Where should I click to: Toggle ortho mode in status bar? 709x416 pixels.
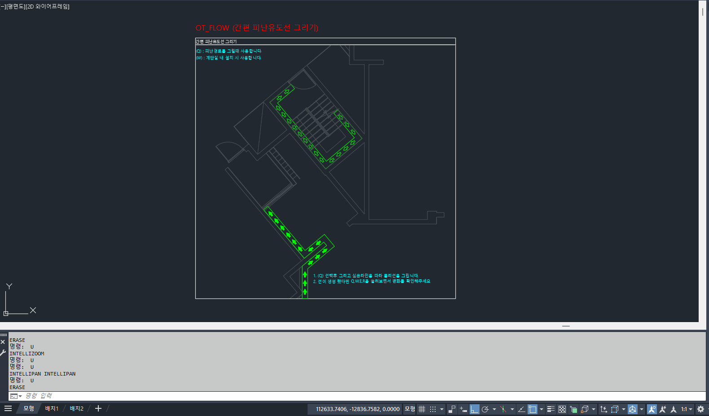(474, 409)
